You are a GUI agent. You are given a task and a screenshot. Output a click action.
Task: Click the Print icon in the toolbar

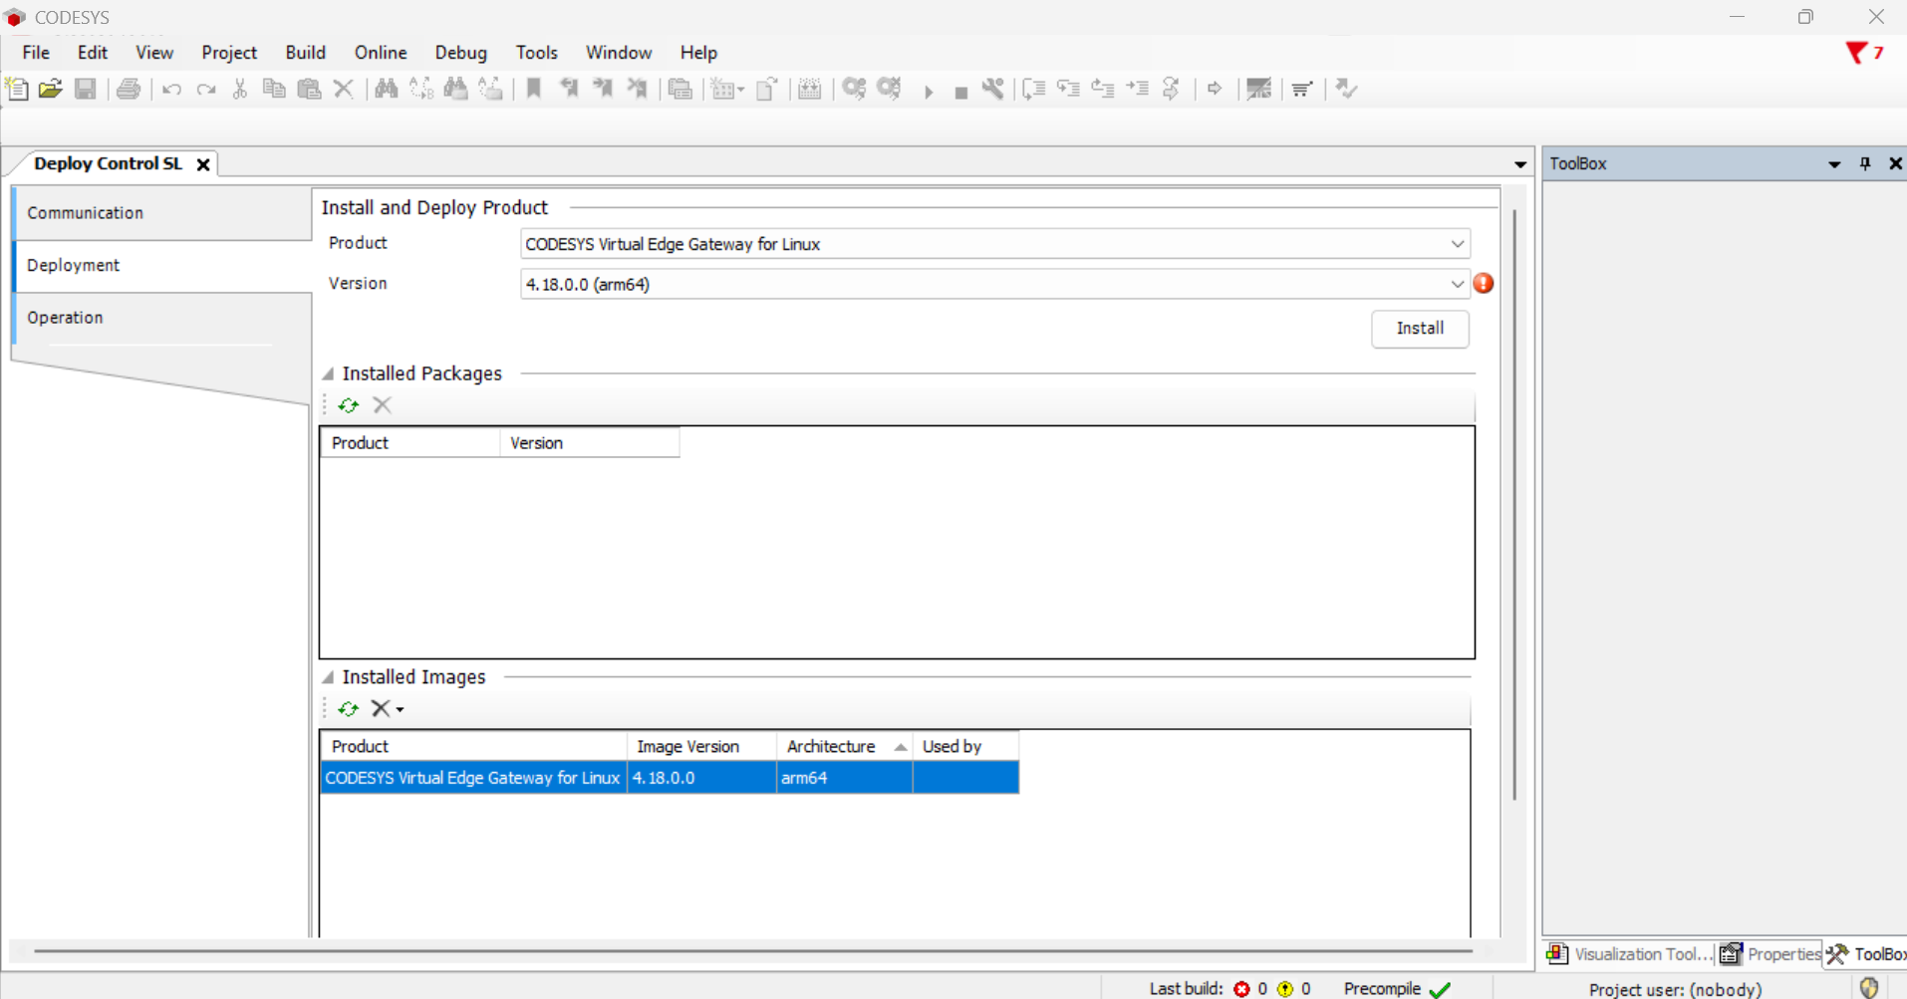pos(129,89)
